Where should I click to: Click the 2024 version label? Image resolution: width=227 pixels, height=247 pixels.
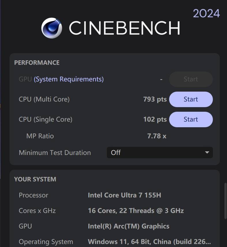pos(206,13)
